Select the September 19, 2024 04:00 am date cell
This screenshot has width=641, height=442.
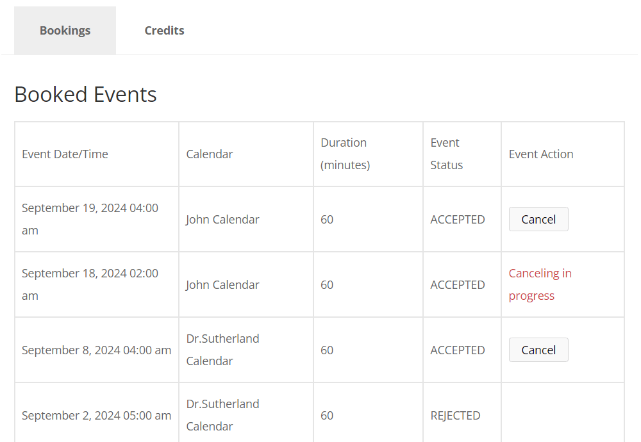(90, 219)
